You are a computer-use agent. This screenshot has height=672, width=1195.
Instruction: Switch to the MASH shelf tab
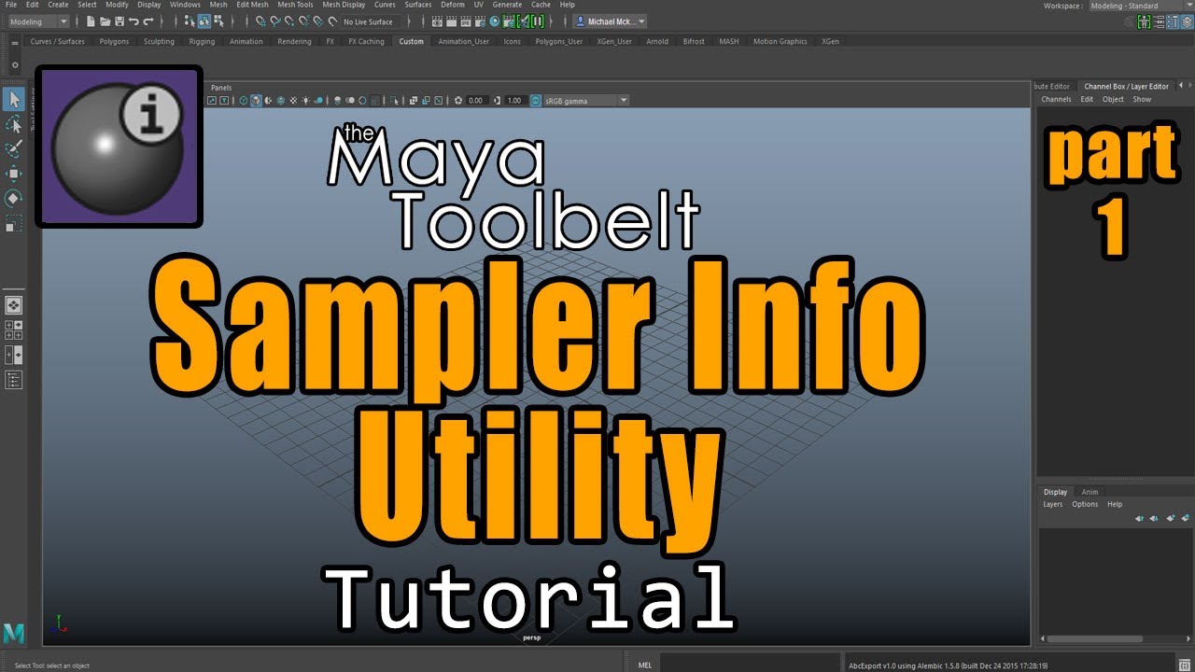[x=729, y=41]
